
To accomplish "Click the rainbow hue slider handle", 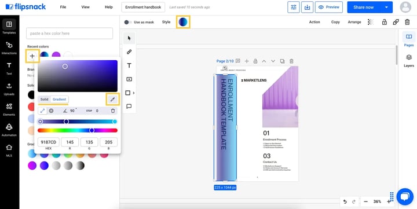I will pyautogui.click(x=92, y=131).
